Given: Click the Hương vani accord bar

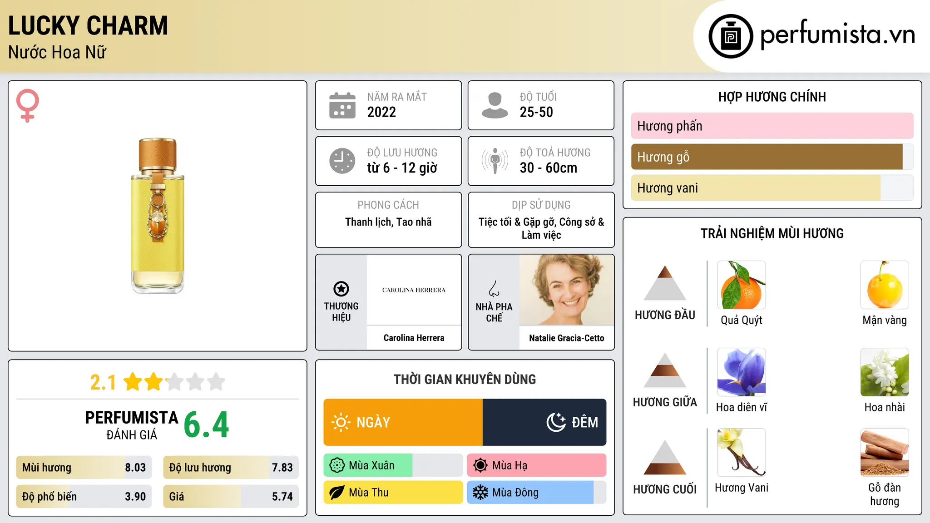Looking at the screenshot, I should 772,188.
